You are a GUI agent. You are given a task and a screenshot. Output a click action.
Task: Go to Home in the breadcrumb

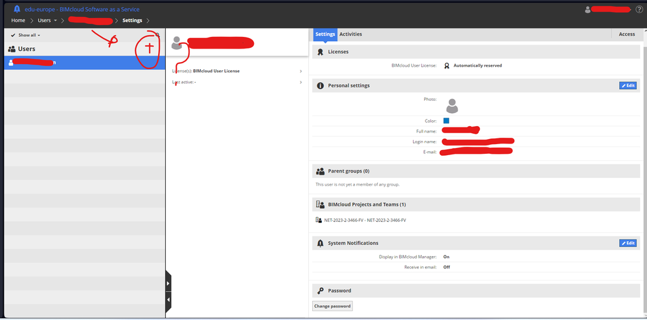click(18, 20)
